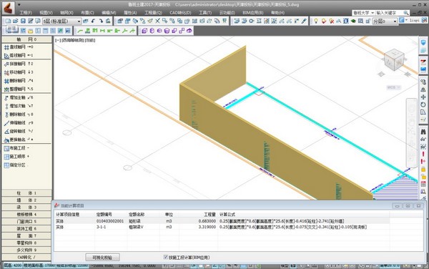
Task: Open the BIM应用(B) menu
Action: pyautogui.click(x=253, y=13)
